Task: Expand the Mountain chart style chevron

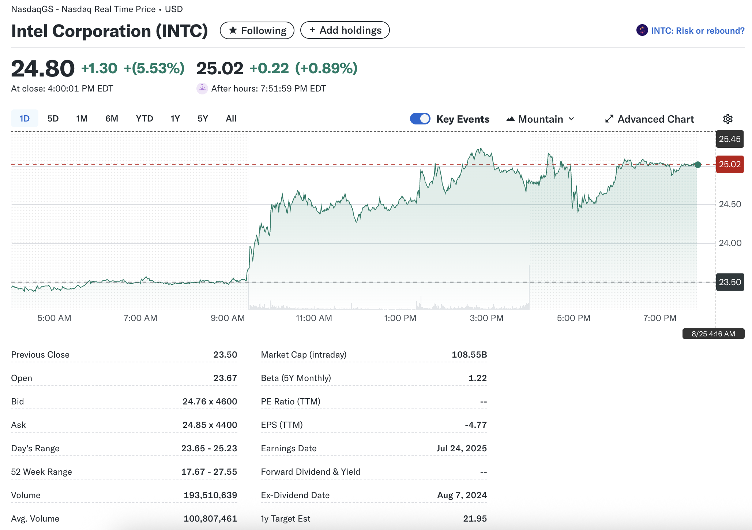Action: 572,119
